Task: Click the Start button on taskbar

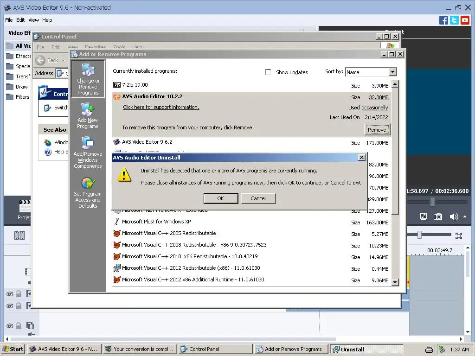Action: click(13, 349)
